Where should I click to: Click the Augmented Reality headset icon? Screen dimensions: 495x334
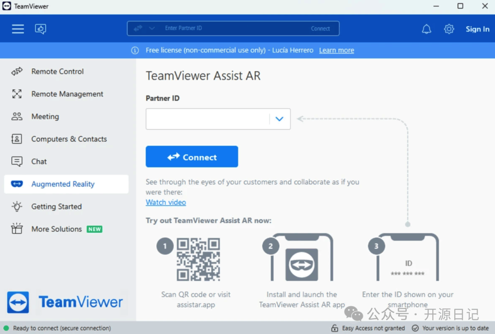[x=17, y=184]
